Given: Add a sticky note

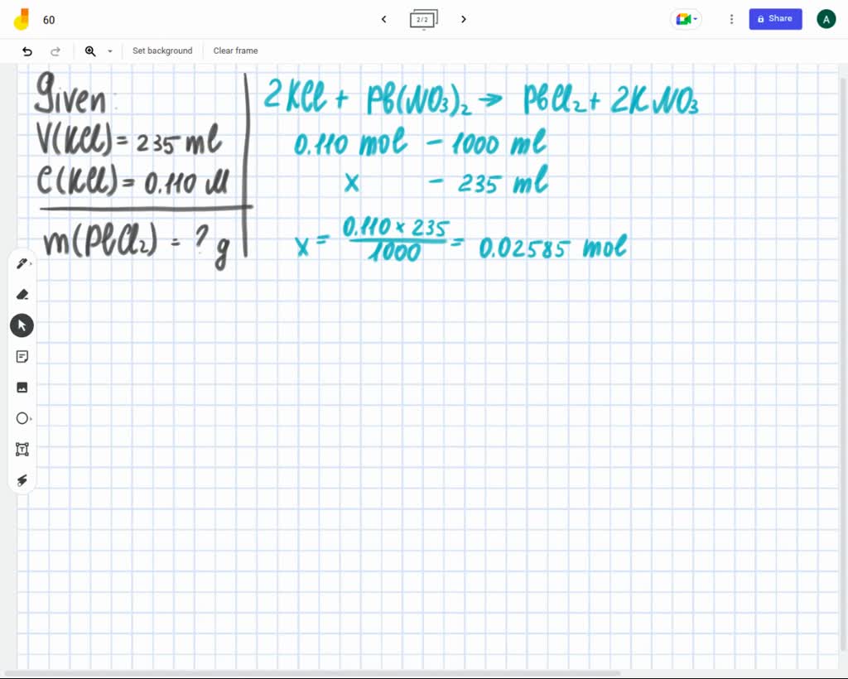Looking at the screenshot, I should coord(22,357).
